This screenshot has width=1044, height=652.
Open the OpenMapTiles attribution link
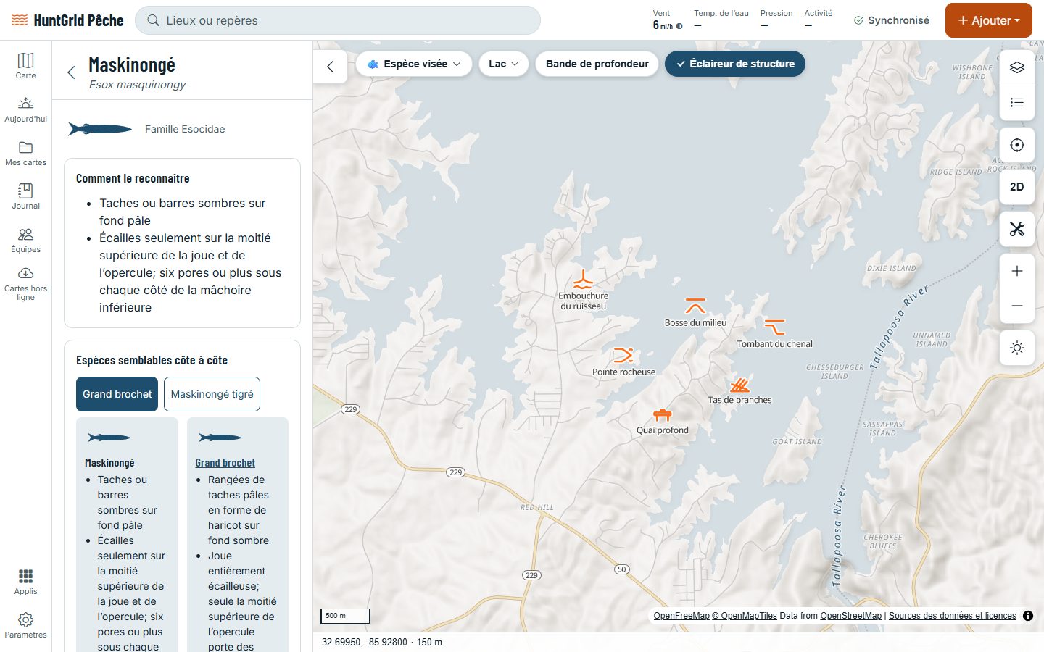point(745,616)
